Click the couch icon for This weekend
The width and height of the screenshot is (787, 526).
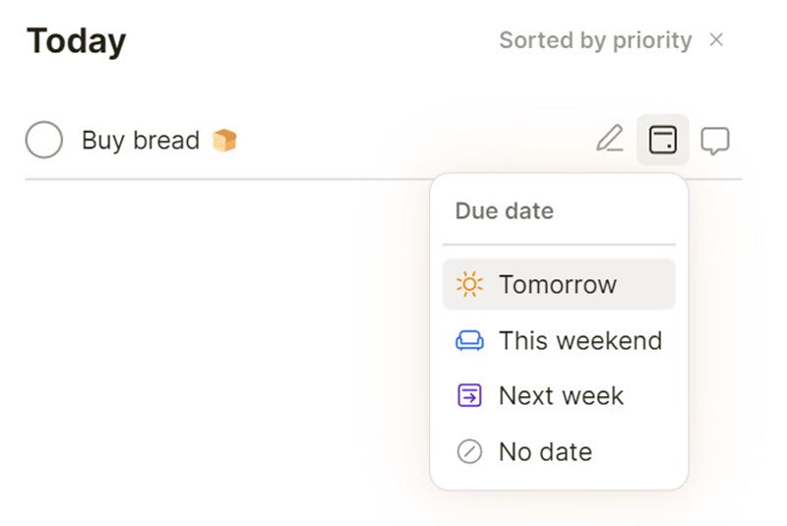[469, 341]
